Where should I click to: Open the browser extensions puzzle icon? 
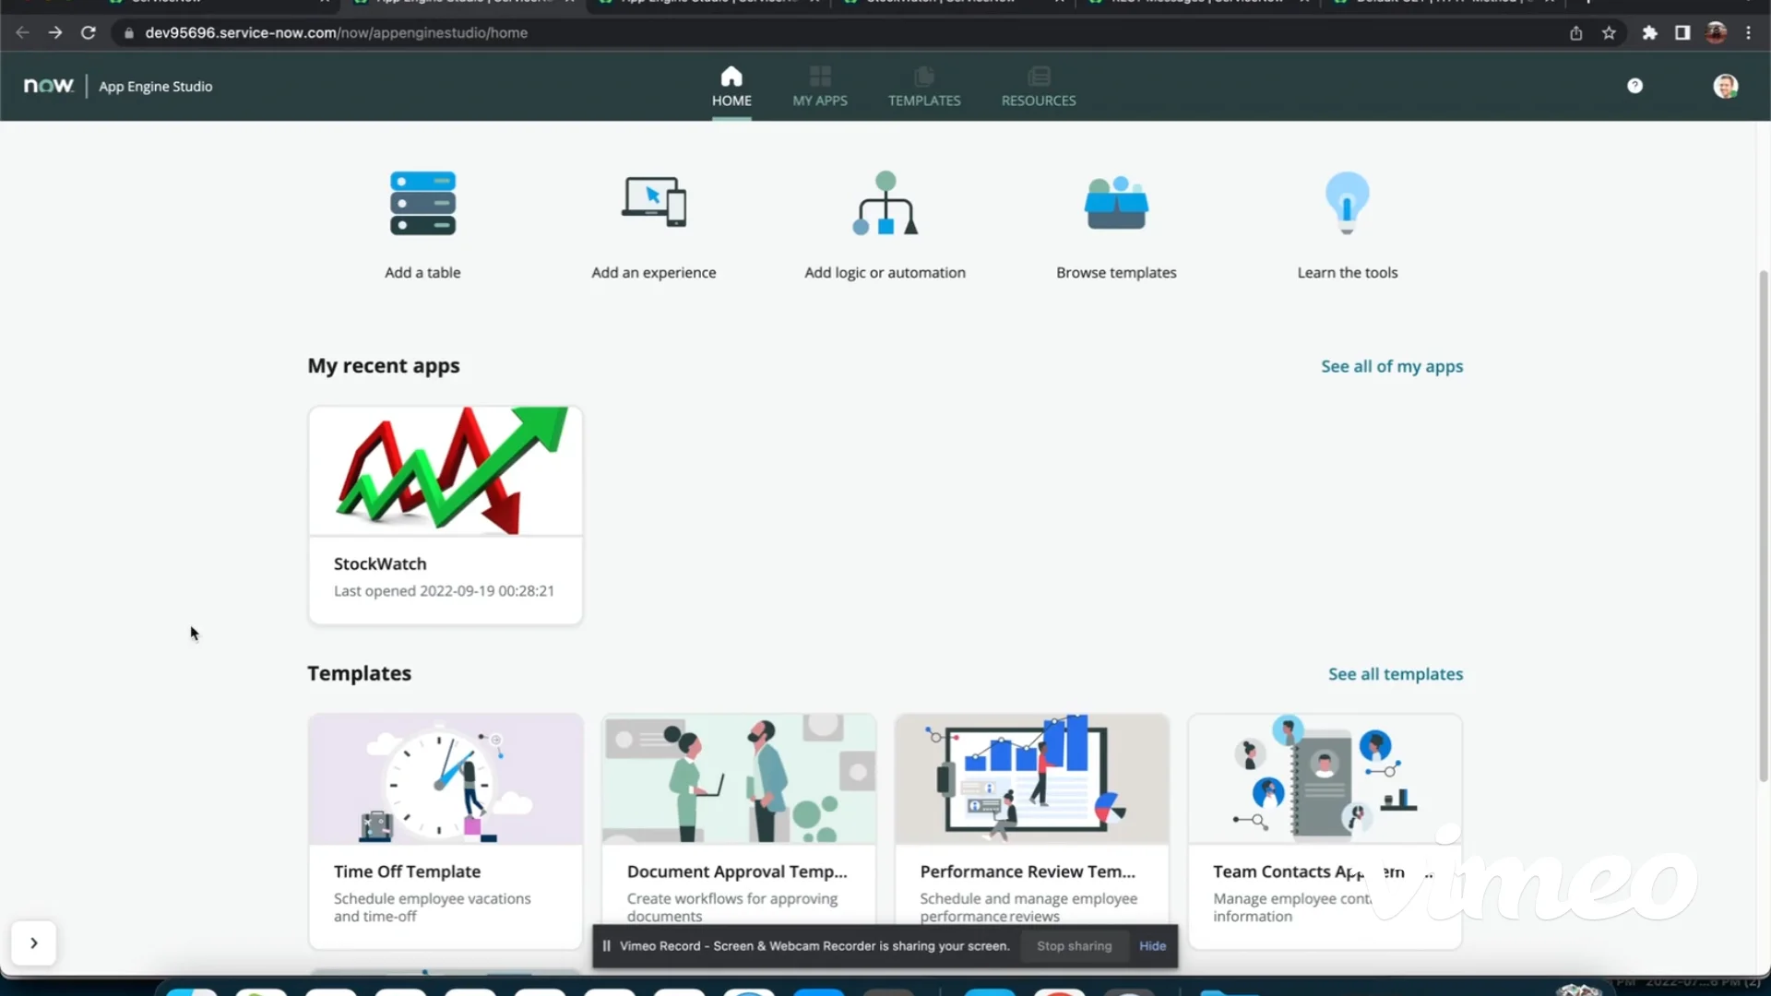click(x=1649, y=32)
